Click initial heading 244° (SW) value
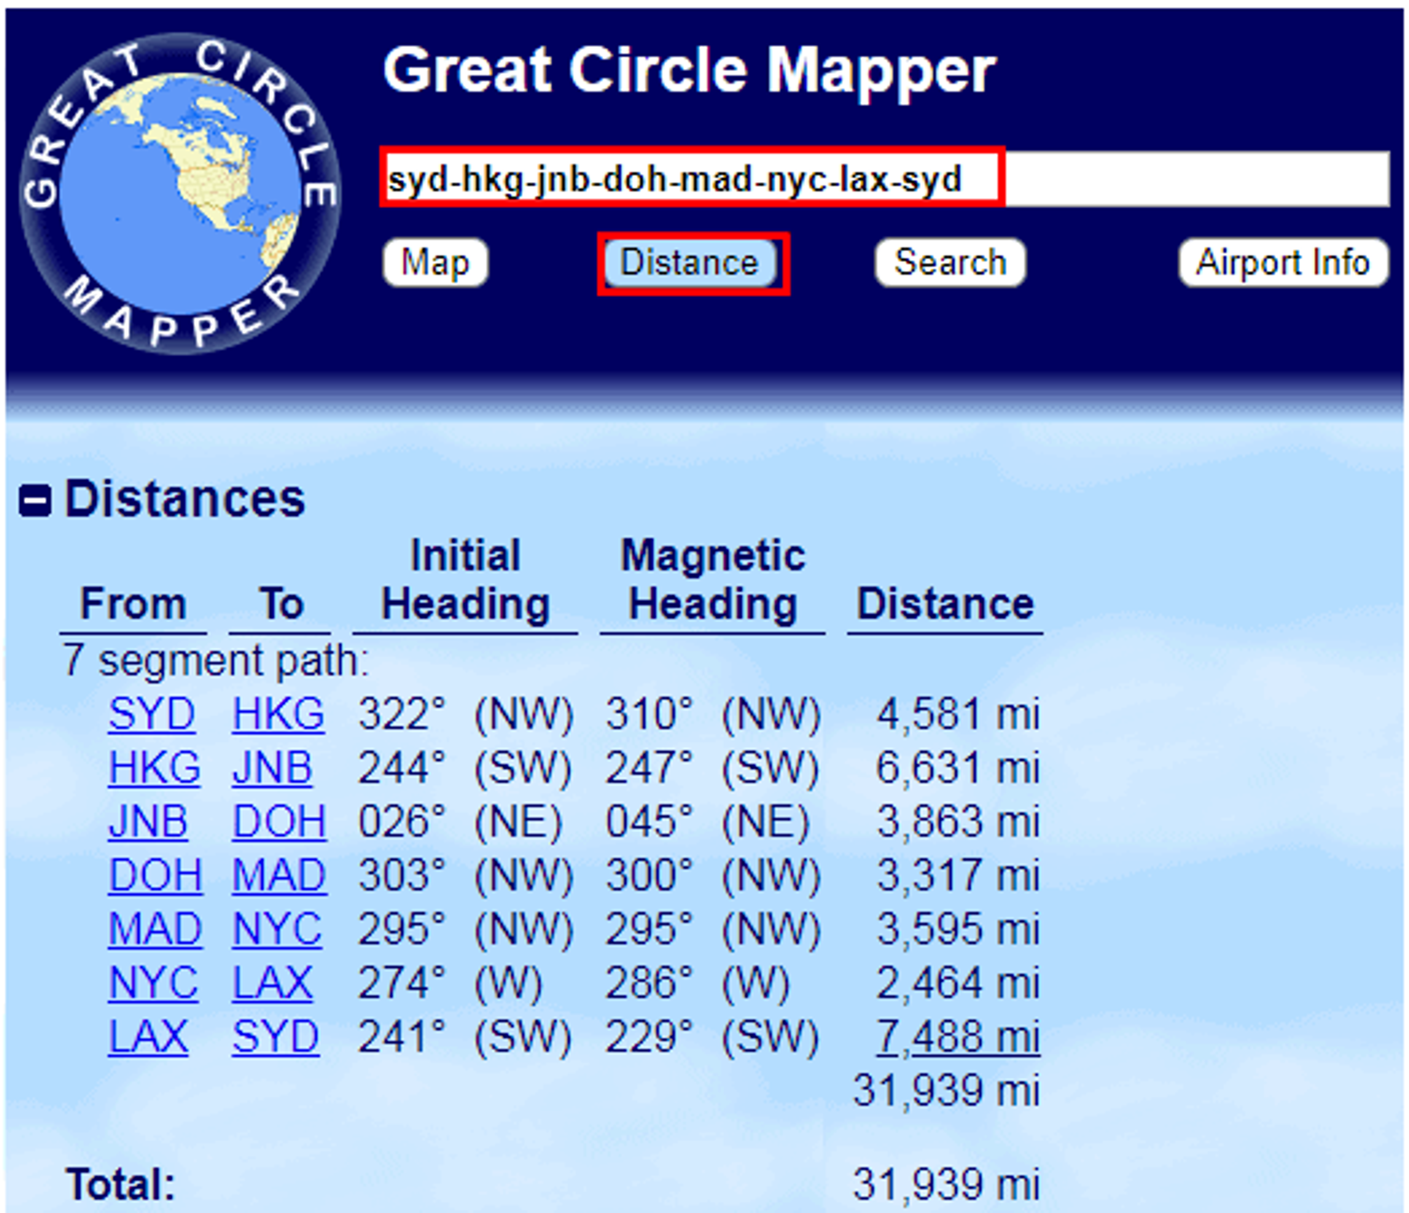 465,768
